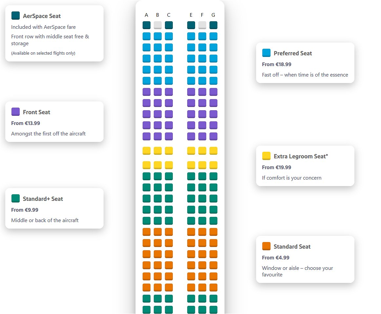Click the purple square on the Front Seat card
The image size is (381, 314).
tap(15, 112)
